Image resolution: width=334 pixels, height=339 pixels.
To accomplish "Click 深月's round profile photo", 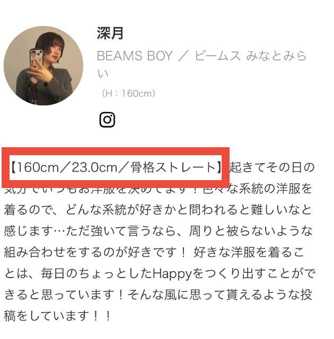I will (x=43, y=66).
